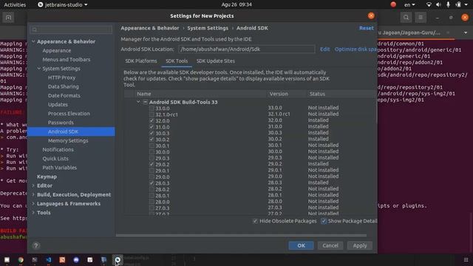The image size is (473, 266).
Task: Switch to the SDK Platforms tab
Action: click(141, 61)
